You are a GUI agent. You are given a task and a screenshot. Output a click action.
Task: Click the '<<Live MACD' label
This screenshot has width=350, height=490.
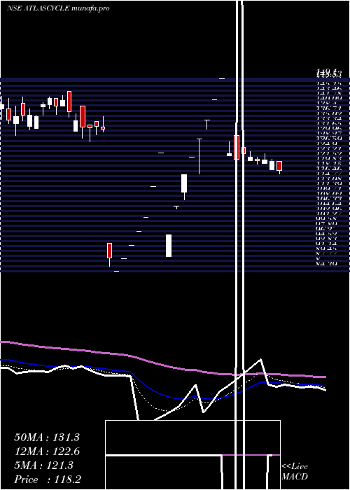(x=295, y=471)
